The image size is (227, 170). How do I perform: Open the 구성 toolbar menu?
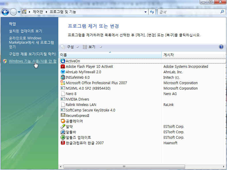pos(70,47)
